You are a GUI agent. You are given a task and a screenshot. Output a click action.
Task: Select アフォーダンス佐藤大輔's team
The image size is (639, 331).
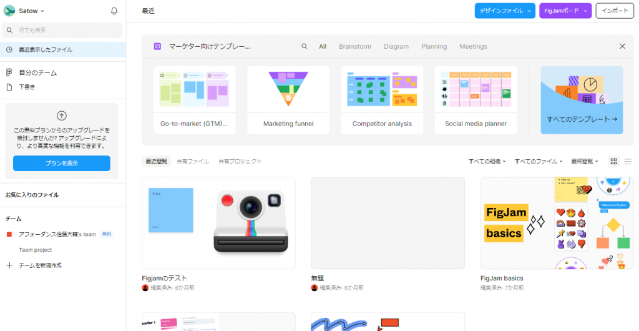57,234
